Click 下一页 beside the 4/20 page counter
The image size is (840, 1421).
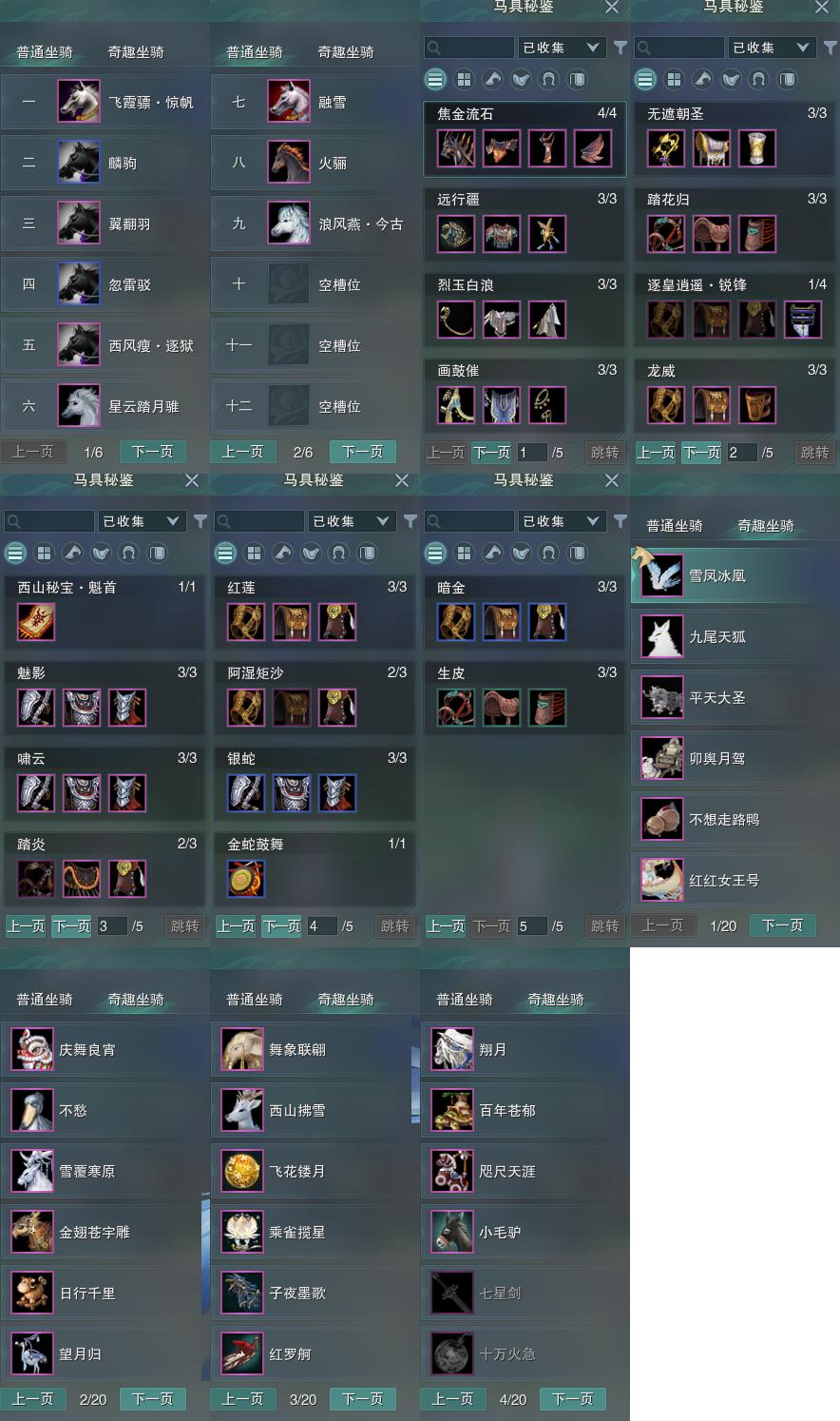pyautogui.click(x=573, y=1399)
